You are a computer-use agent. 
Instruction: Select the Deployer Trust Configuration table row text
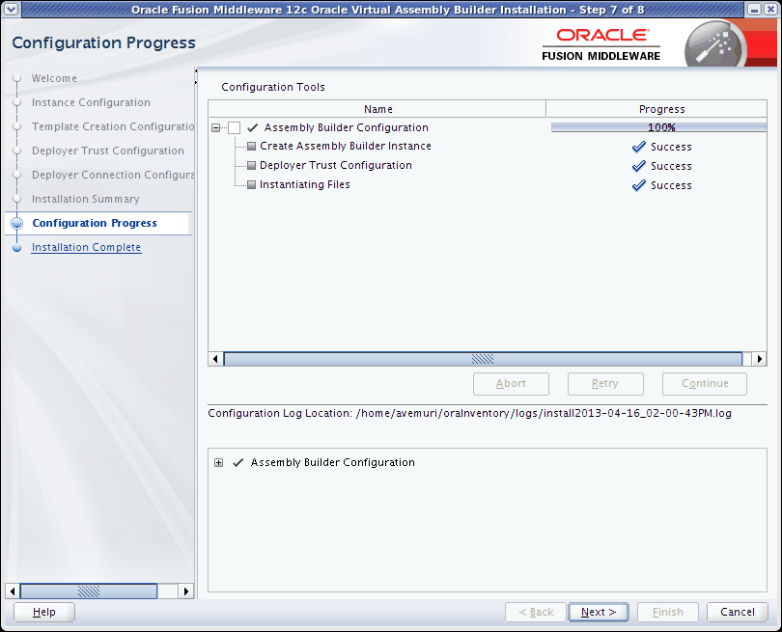tap(336, 165)
